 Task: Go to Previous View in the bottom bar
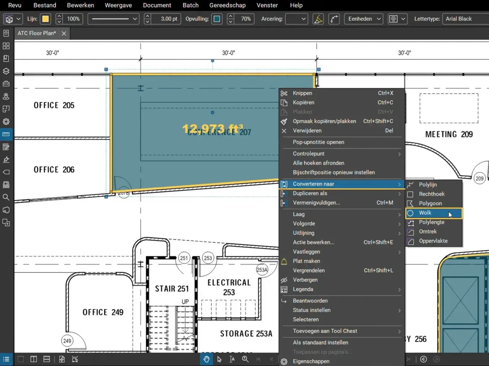point(423,359)
